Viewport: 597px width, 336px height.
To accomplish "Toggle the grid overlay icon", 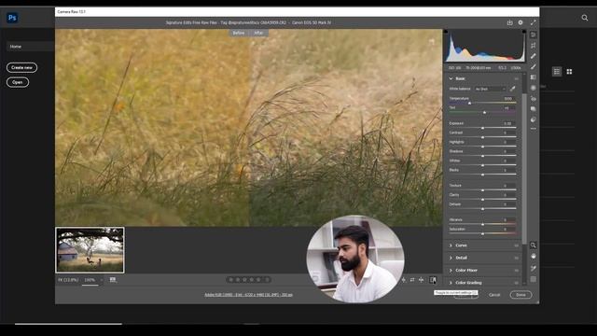I will [533, 279].
